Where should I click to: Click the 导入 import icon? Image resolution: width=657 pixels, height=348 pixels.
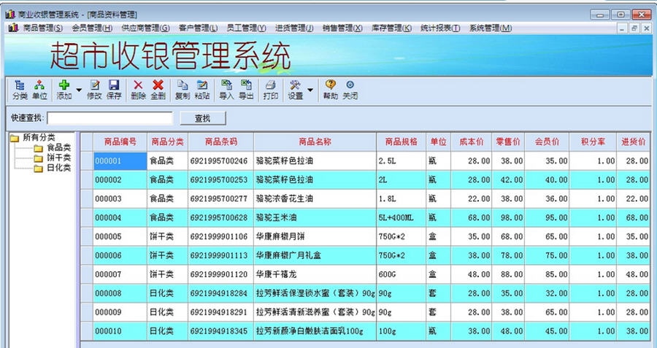(x=226, y=90)
